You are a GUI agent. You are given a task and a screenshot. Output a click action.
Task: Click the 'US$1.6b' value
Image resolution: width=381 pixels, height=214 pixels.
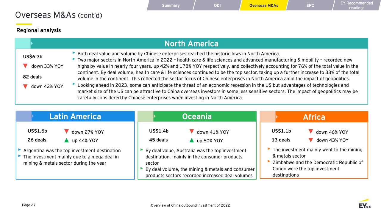pos(37,131)
